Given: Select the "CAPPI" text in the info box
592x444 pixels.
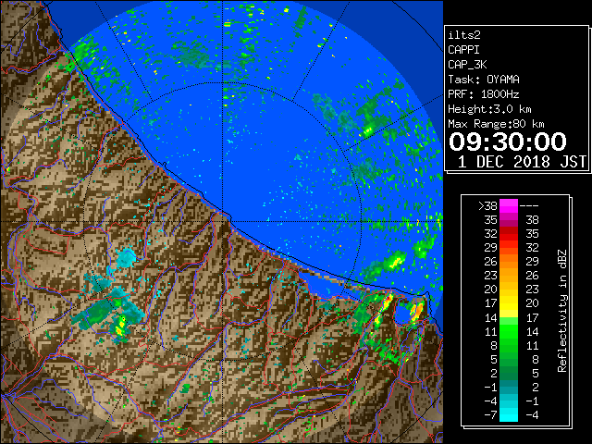Looking at the screenshot, I should coord(463,50).
